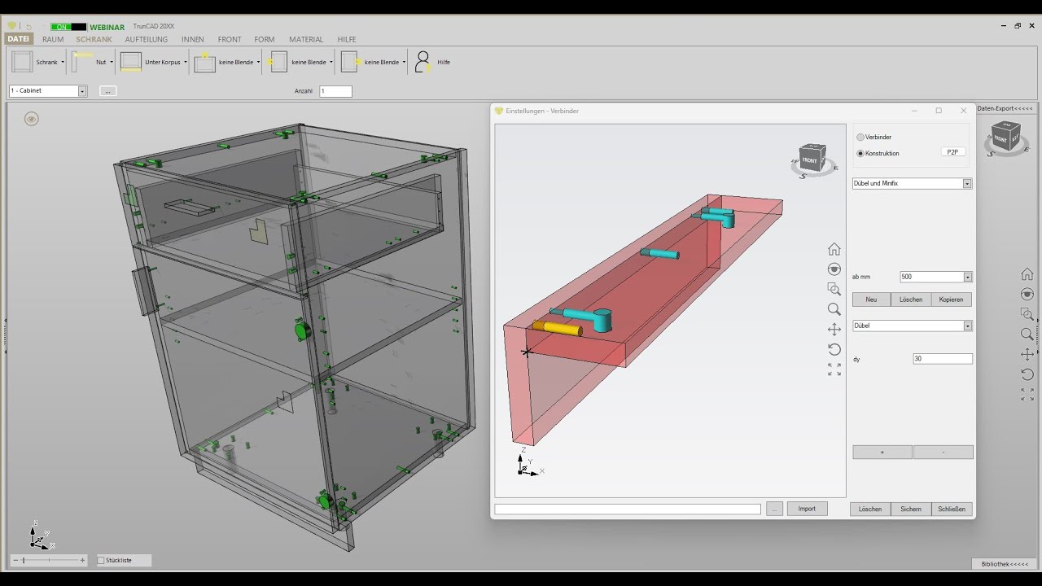Open the Daten-Export side panel tab
1042x586 pixels.
[1005, 108]
